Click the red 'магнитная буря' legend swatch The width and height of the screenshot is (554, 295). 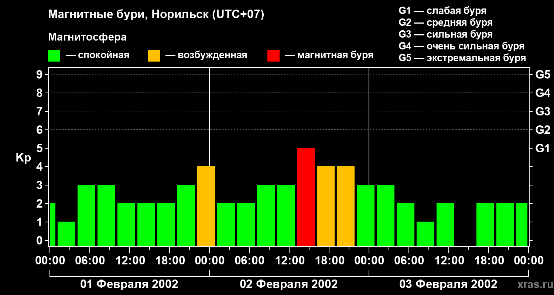(x=273, y=56)
